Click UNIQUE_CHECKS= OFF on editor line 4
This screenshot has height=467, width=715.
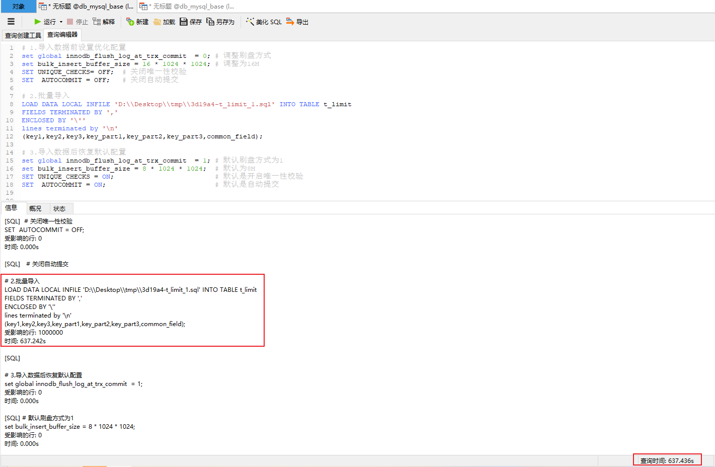(74, 72)
